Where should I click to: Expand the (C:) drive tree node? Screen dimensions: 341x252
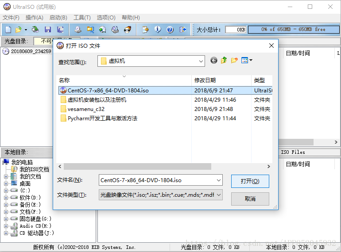(6, 191)
